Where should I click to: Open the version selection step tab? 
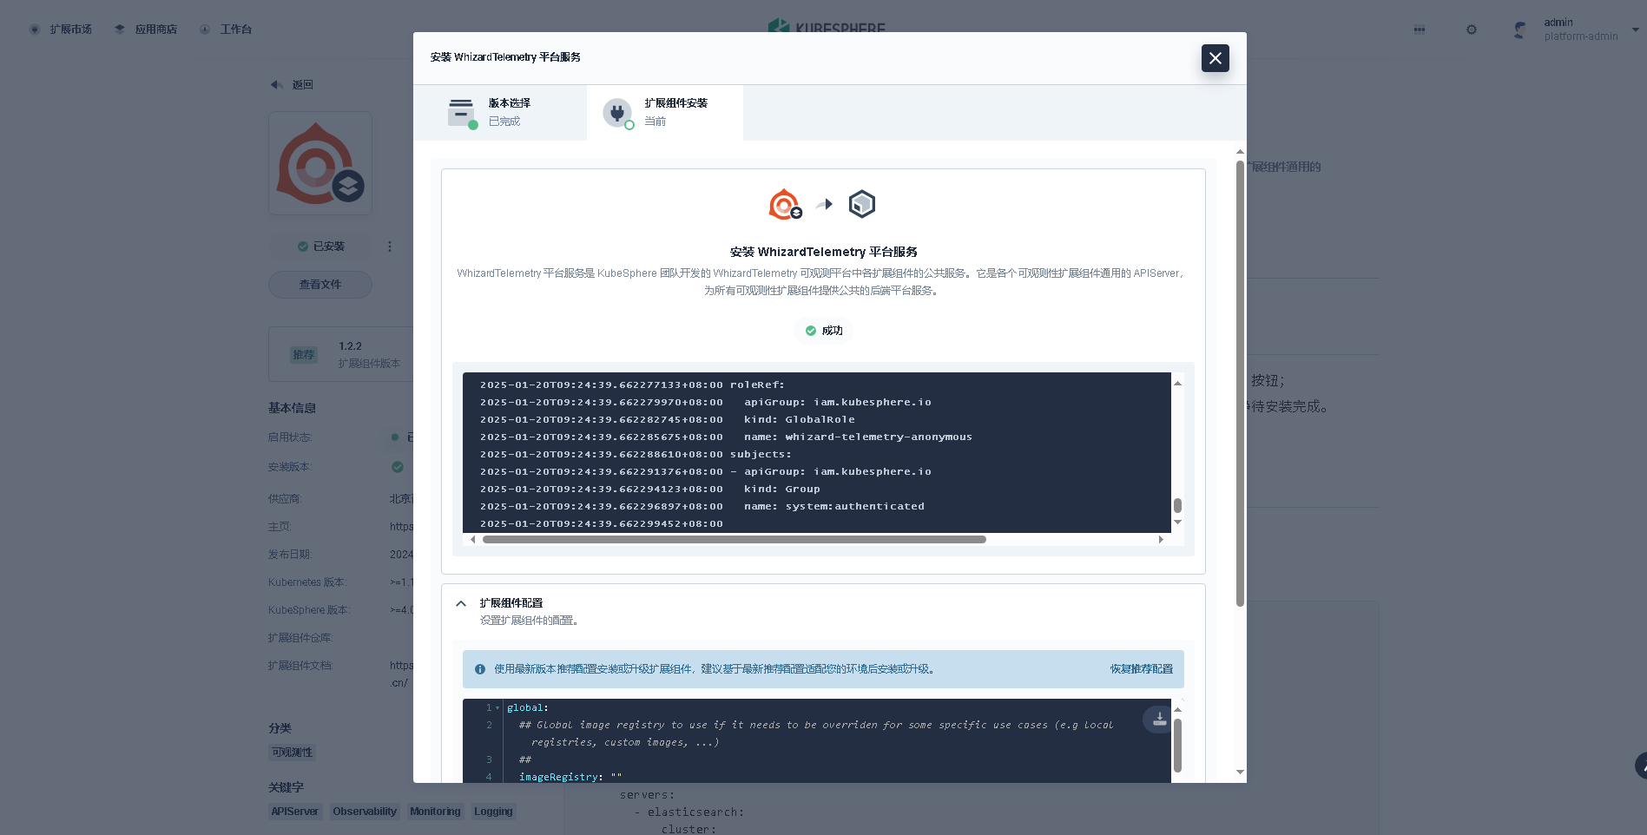pos(500,112)
